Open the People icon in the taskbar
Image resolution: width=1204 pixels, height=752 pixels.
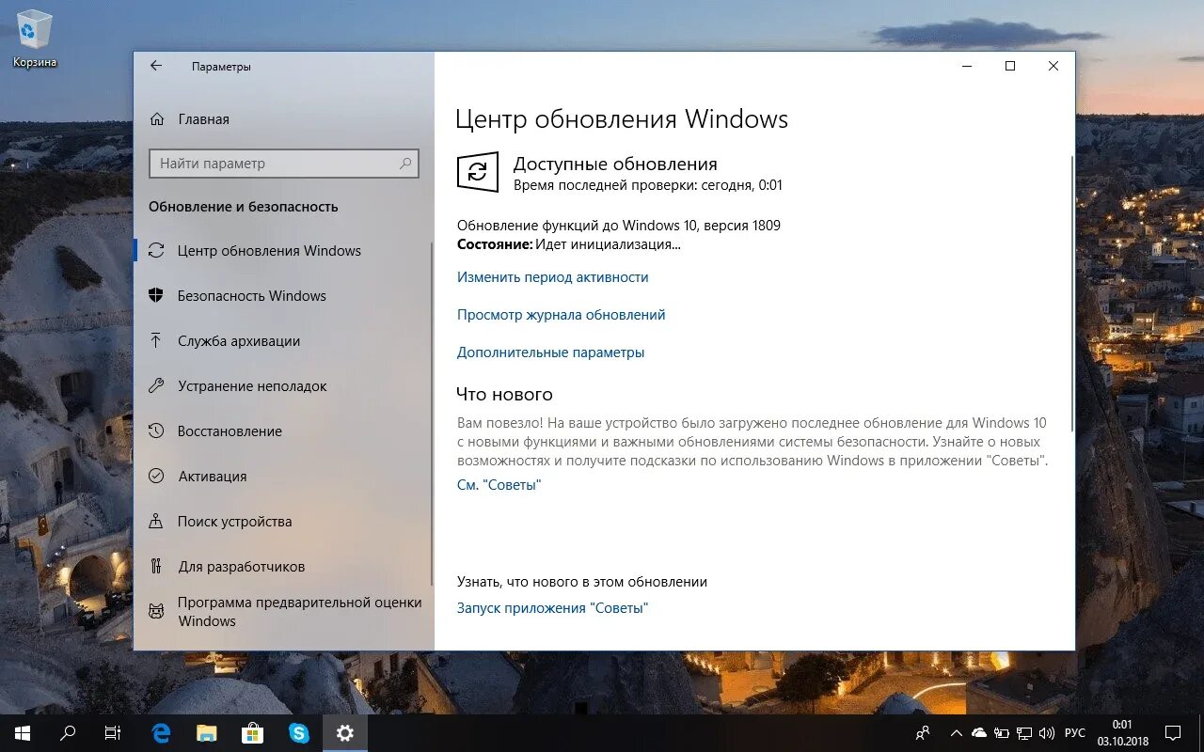click(x=923, y=733)
